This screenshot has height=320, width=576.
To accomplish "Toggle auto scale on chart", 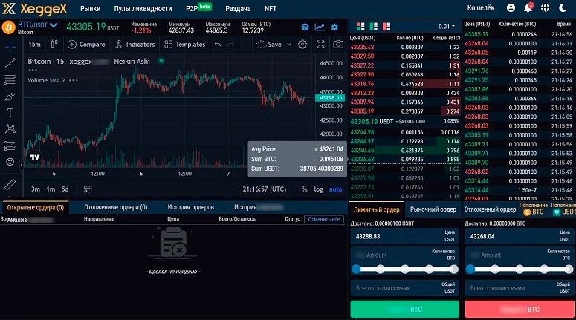I will (335, 189).
